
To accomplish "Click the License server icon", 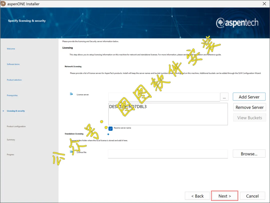I will [x=71, y=94].
